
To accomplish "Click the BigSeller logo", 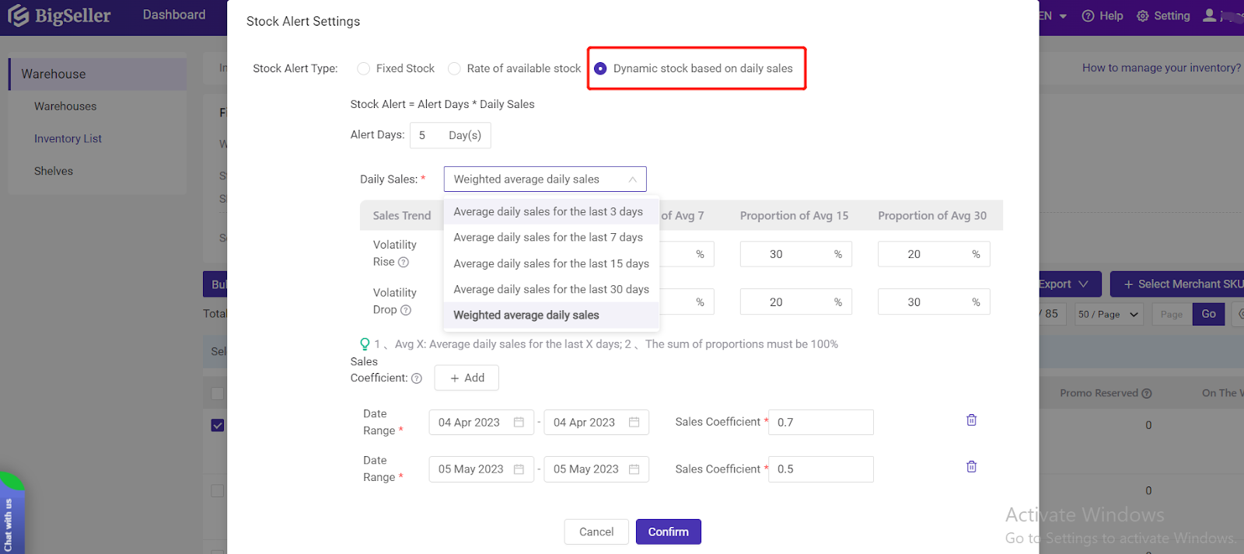I will pos(60,16).
